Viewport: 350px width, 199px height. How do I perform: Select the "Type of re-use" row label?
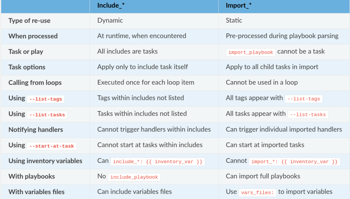tap(29, 21)
